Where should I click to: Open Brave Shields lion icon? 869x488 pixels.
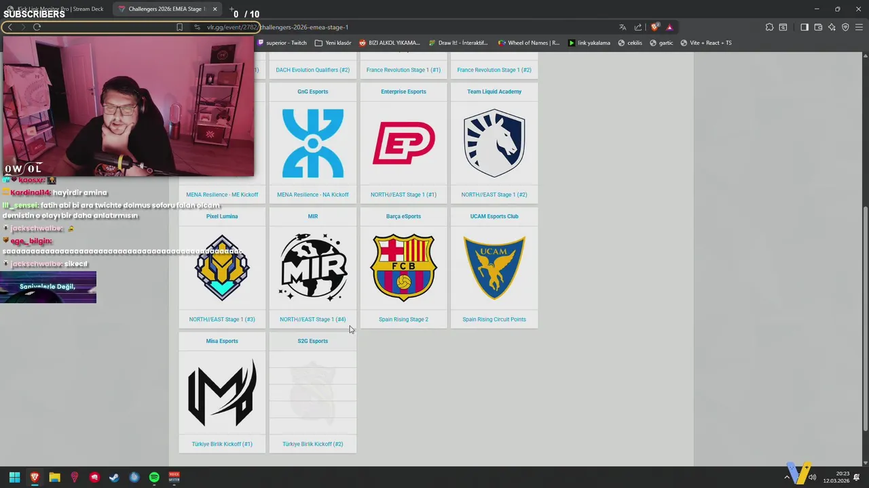pyautogui.click(x=654, y=27)
